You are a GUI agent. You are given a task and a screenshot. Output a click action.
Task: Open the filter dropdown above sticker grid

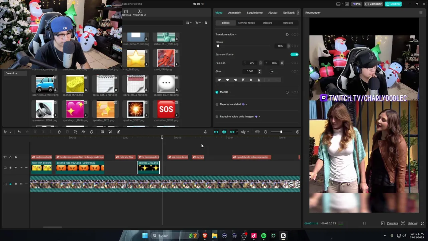(x=198, y=23)
